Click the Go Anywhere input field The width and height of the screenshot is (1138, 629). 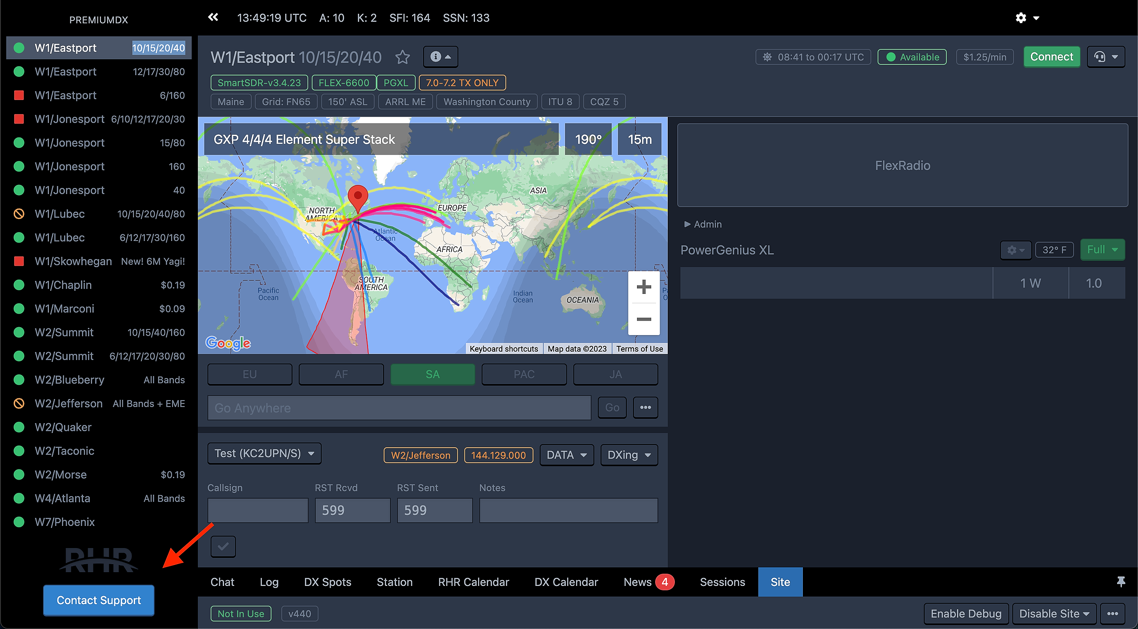click(399, 408)
